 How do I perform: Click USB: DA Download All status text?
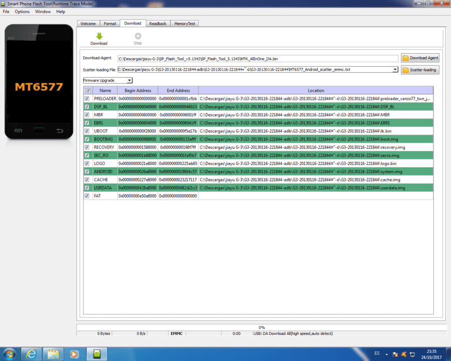point(293,333)
